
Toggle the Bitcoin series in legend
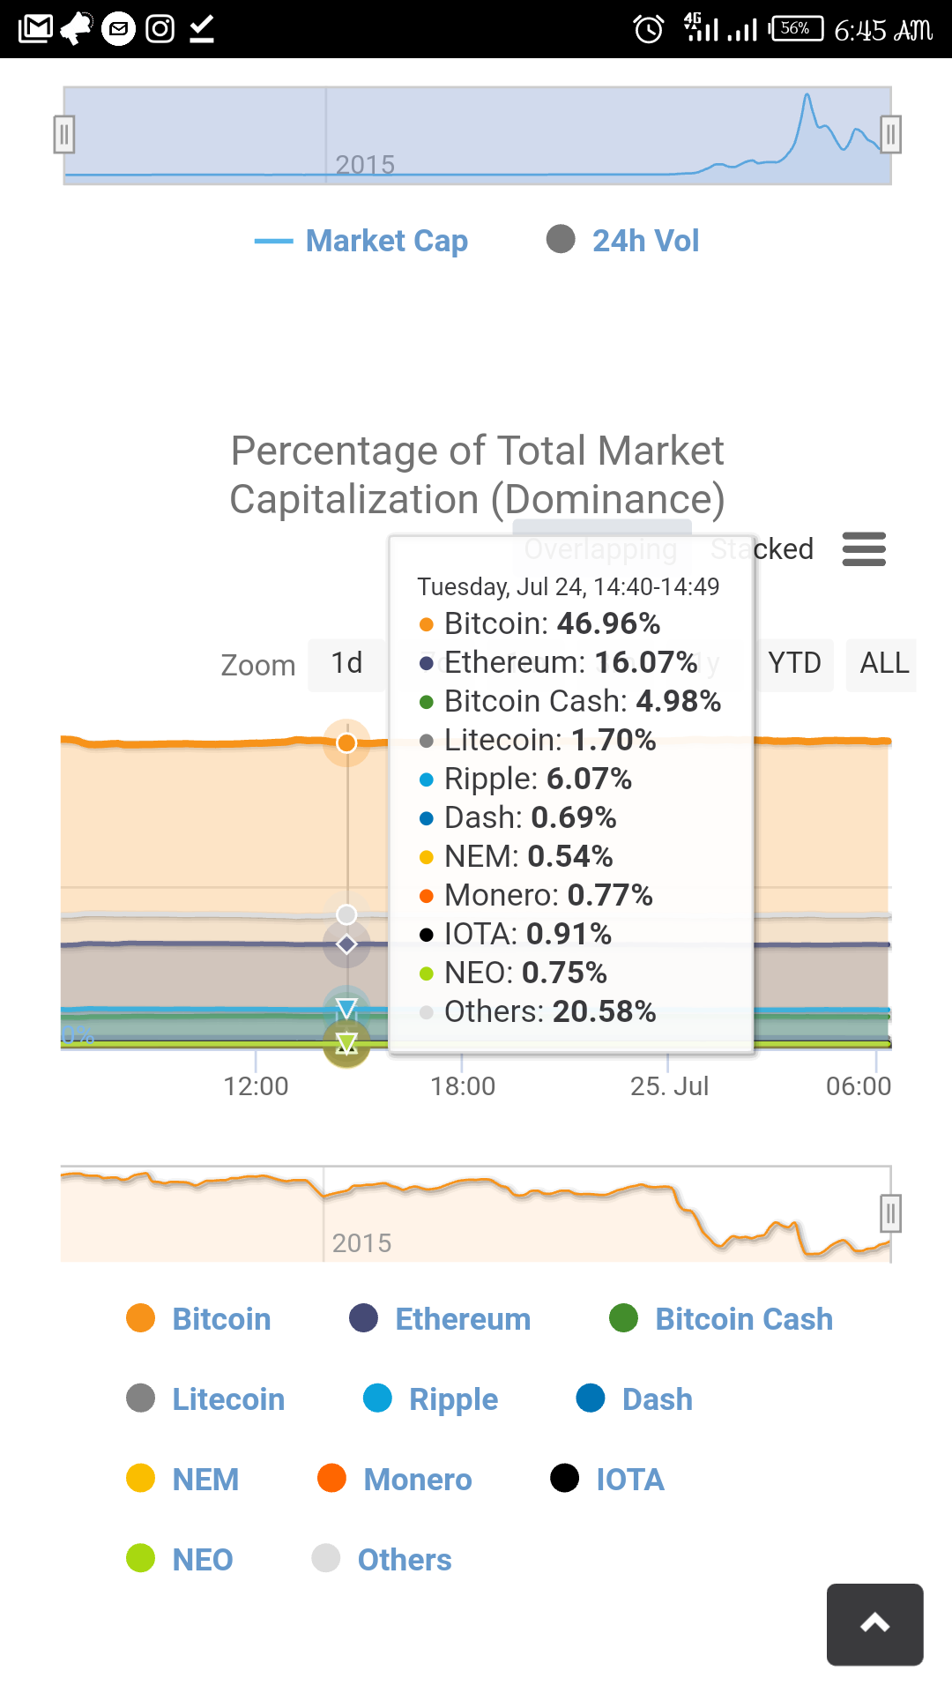pos(199,1319)
